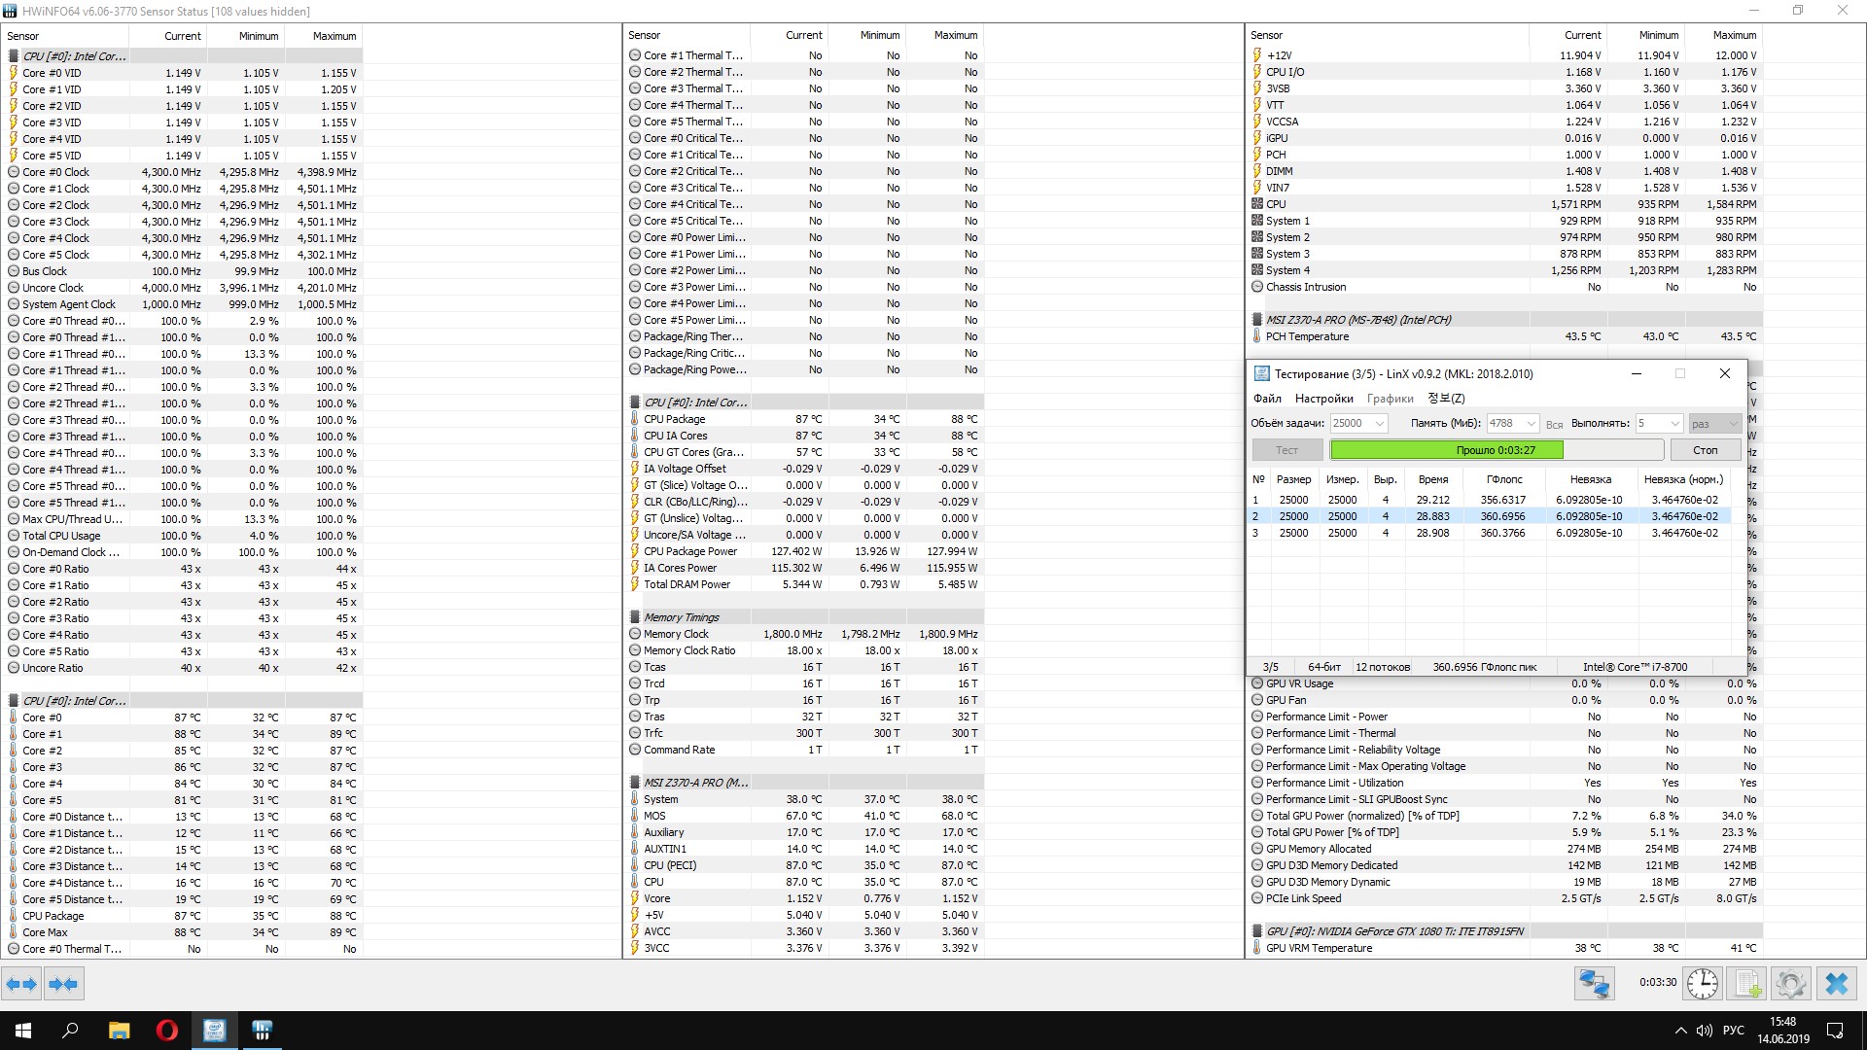Open the Настройки menu in LinX
Screen dimensions: 1867x1050
1323,399
